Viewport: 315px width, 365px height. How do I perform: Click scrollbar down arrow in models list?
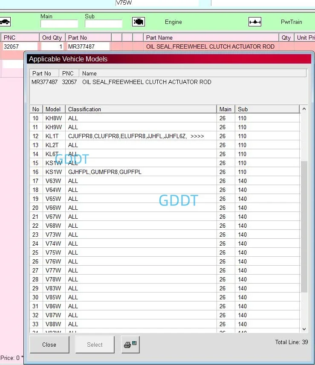(x=304, y=329)
